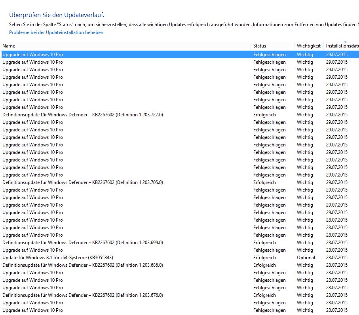
Task: Click 'Erfolgreich' status of Definition 1.203.705.0
Action: pyautogui.click(x=264, y=182)
